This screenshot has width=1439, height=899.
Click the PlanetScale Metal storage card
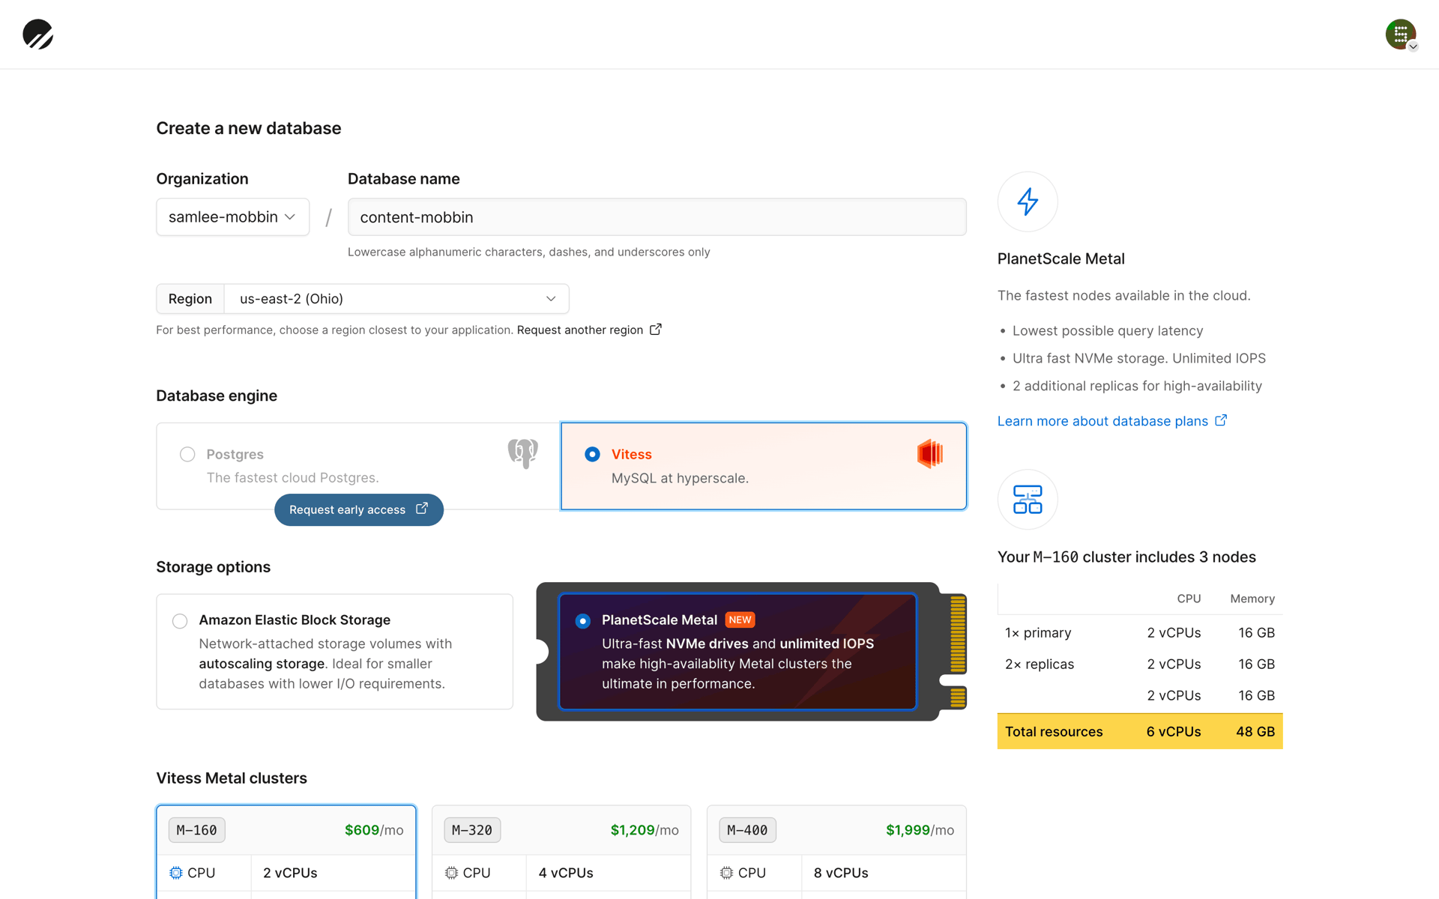737,651
